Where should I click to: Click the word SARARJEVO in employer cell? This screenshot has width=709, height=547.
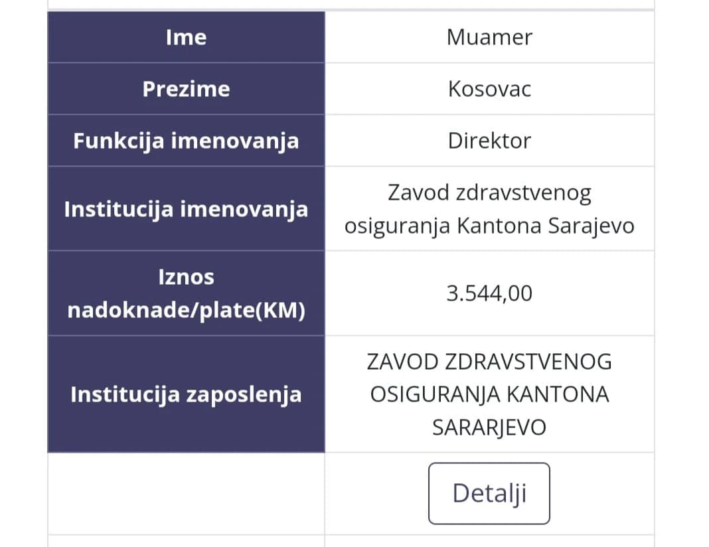coord(489,428)
